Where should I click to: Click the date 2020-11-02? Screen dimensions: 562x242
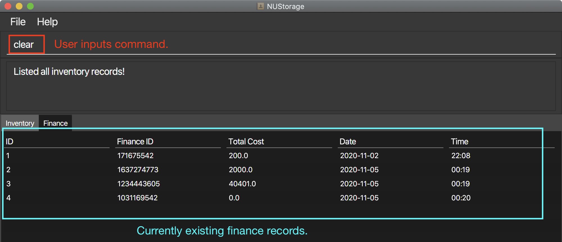pyautogui.click(x=359, y=156)
